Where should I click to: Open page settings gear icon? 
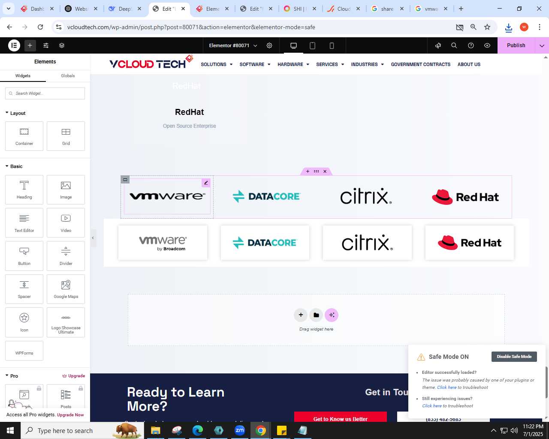coord(269,45)
